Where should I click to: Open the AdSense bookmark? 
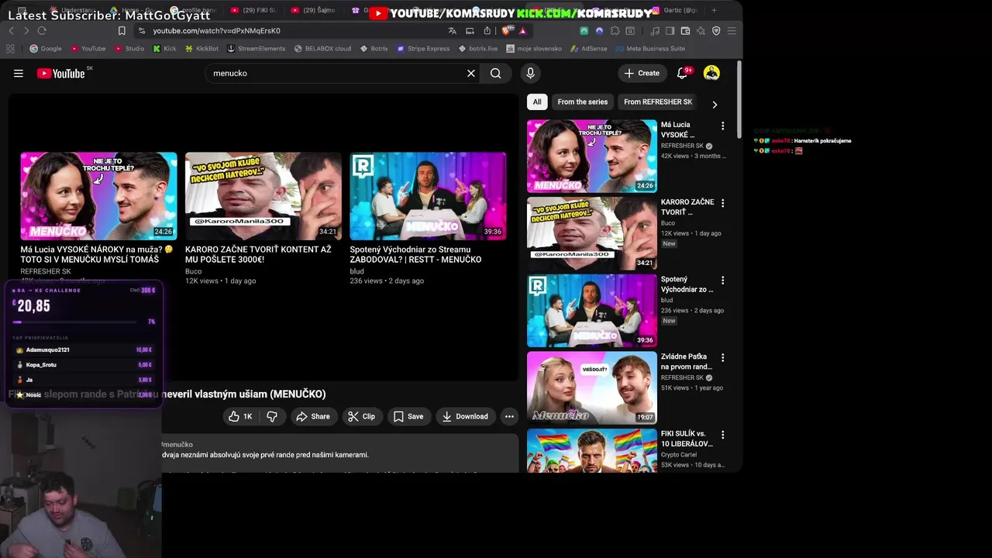(x=588, y=48)
